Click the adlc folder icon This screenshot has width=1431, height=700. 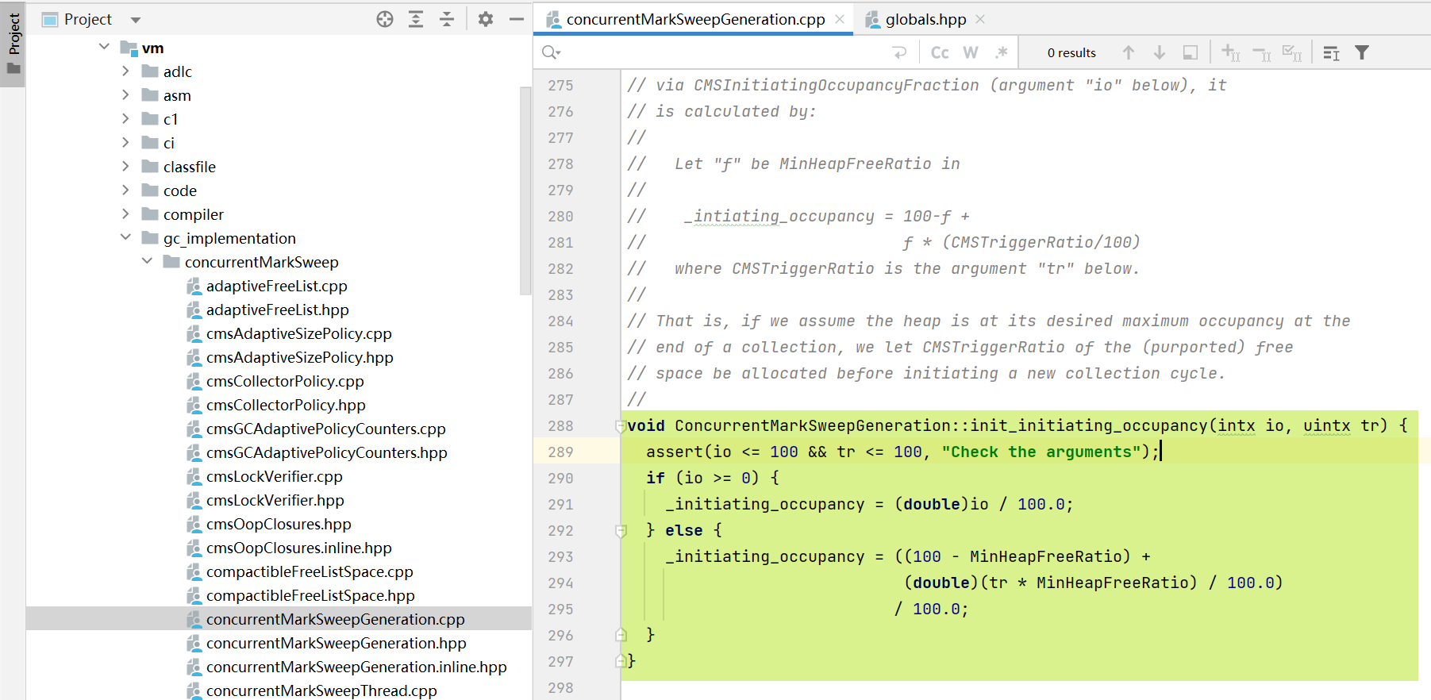(x=150, y=71)
